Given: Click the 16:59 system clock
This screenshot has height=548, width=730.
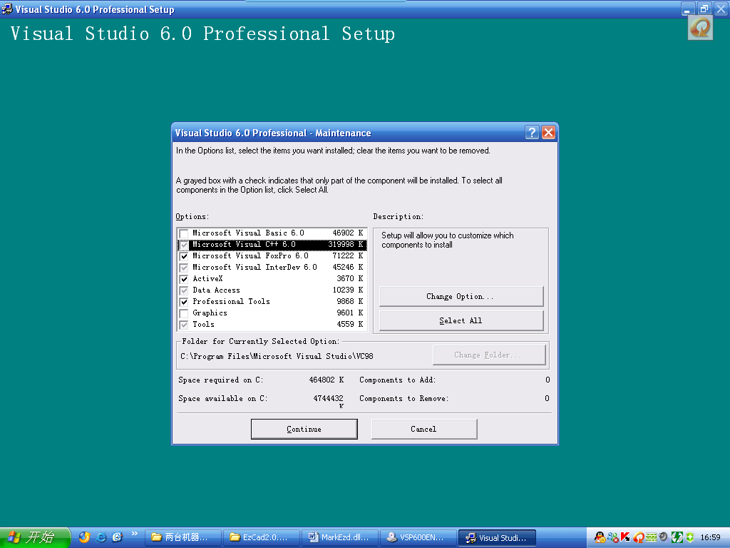Looking at the screenshot, I should click(x=711, y=538).
